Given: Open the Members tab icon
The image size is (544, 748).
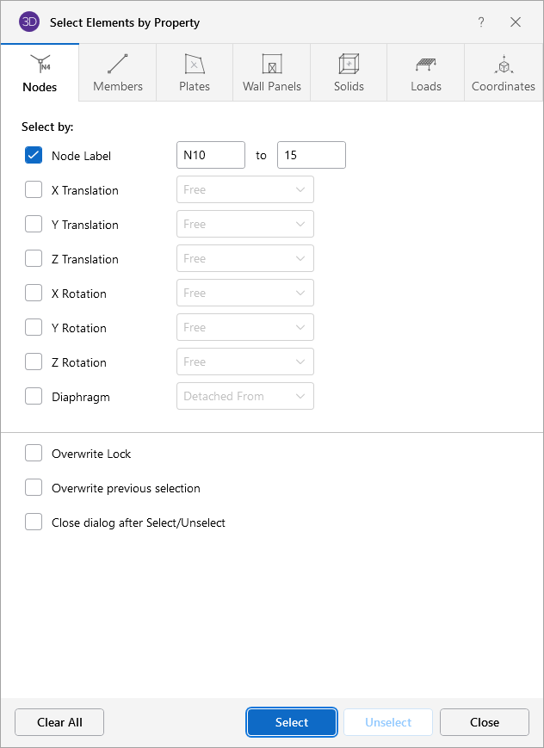Looking at the screenshot, I should 117,65.
